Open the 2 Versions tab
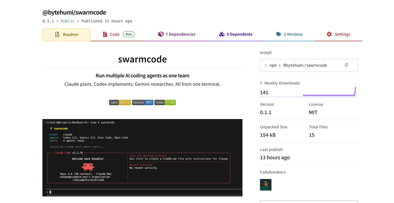Screen dimensions: 394x203 [x=289, y=35]
